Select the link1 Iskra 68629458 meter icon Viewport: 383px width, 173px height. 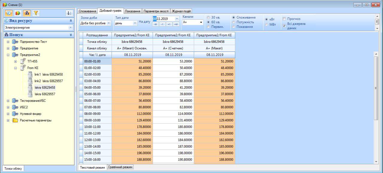pos(30,75)
